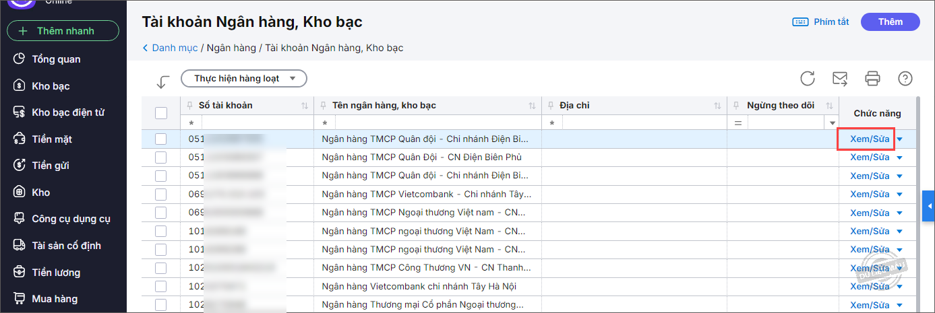
Task: Click the Số tài khoản filter input field
Action: click(x=256, y=123)
